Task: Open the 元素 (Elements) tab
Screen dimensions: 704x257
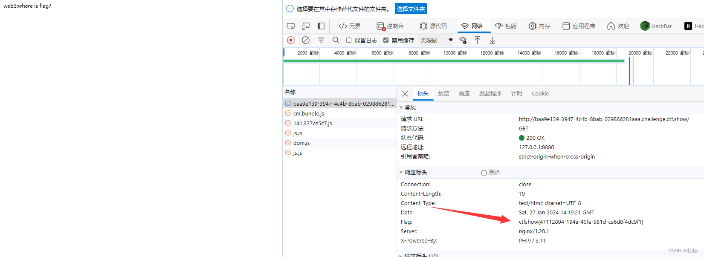Action: point(350,26)
